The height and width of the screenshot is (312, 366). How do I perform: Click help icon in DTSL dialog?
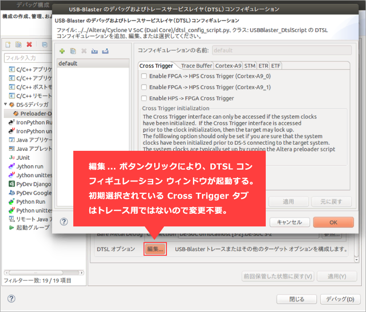[x=64, y=222]
